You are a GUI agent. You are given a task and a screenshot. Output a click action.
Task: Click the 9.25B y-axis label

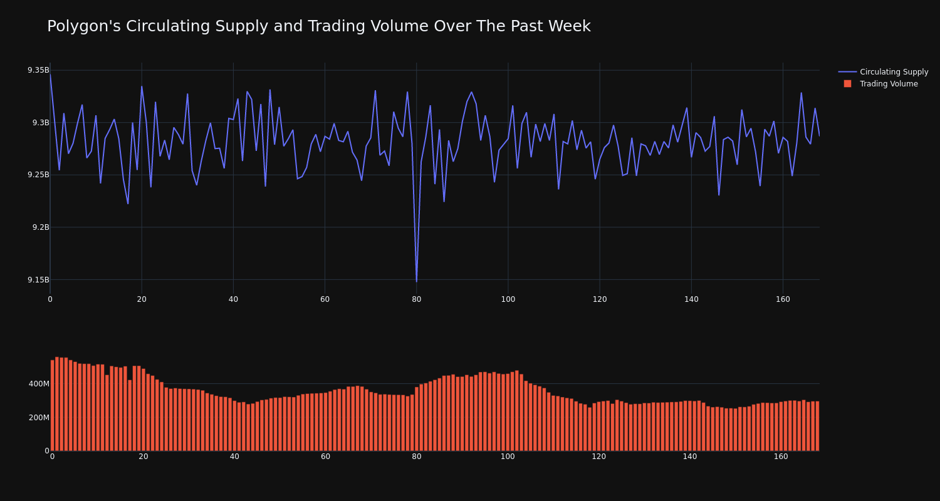click(x=38, y=175)
